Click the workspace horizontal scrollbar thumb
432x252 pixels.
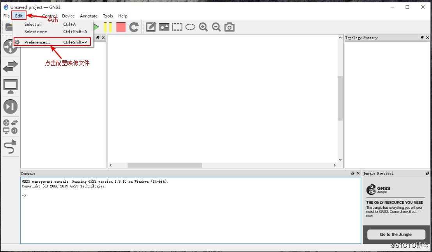[x=165, y=165]
